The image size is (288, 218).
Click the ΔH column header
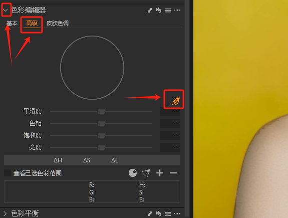[x=58, y=160]
